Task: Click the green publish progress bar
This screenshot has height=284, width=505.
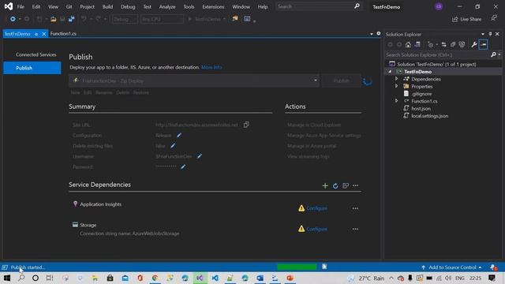Action: pos(297,267)
